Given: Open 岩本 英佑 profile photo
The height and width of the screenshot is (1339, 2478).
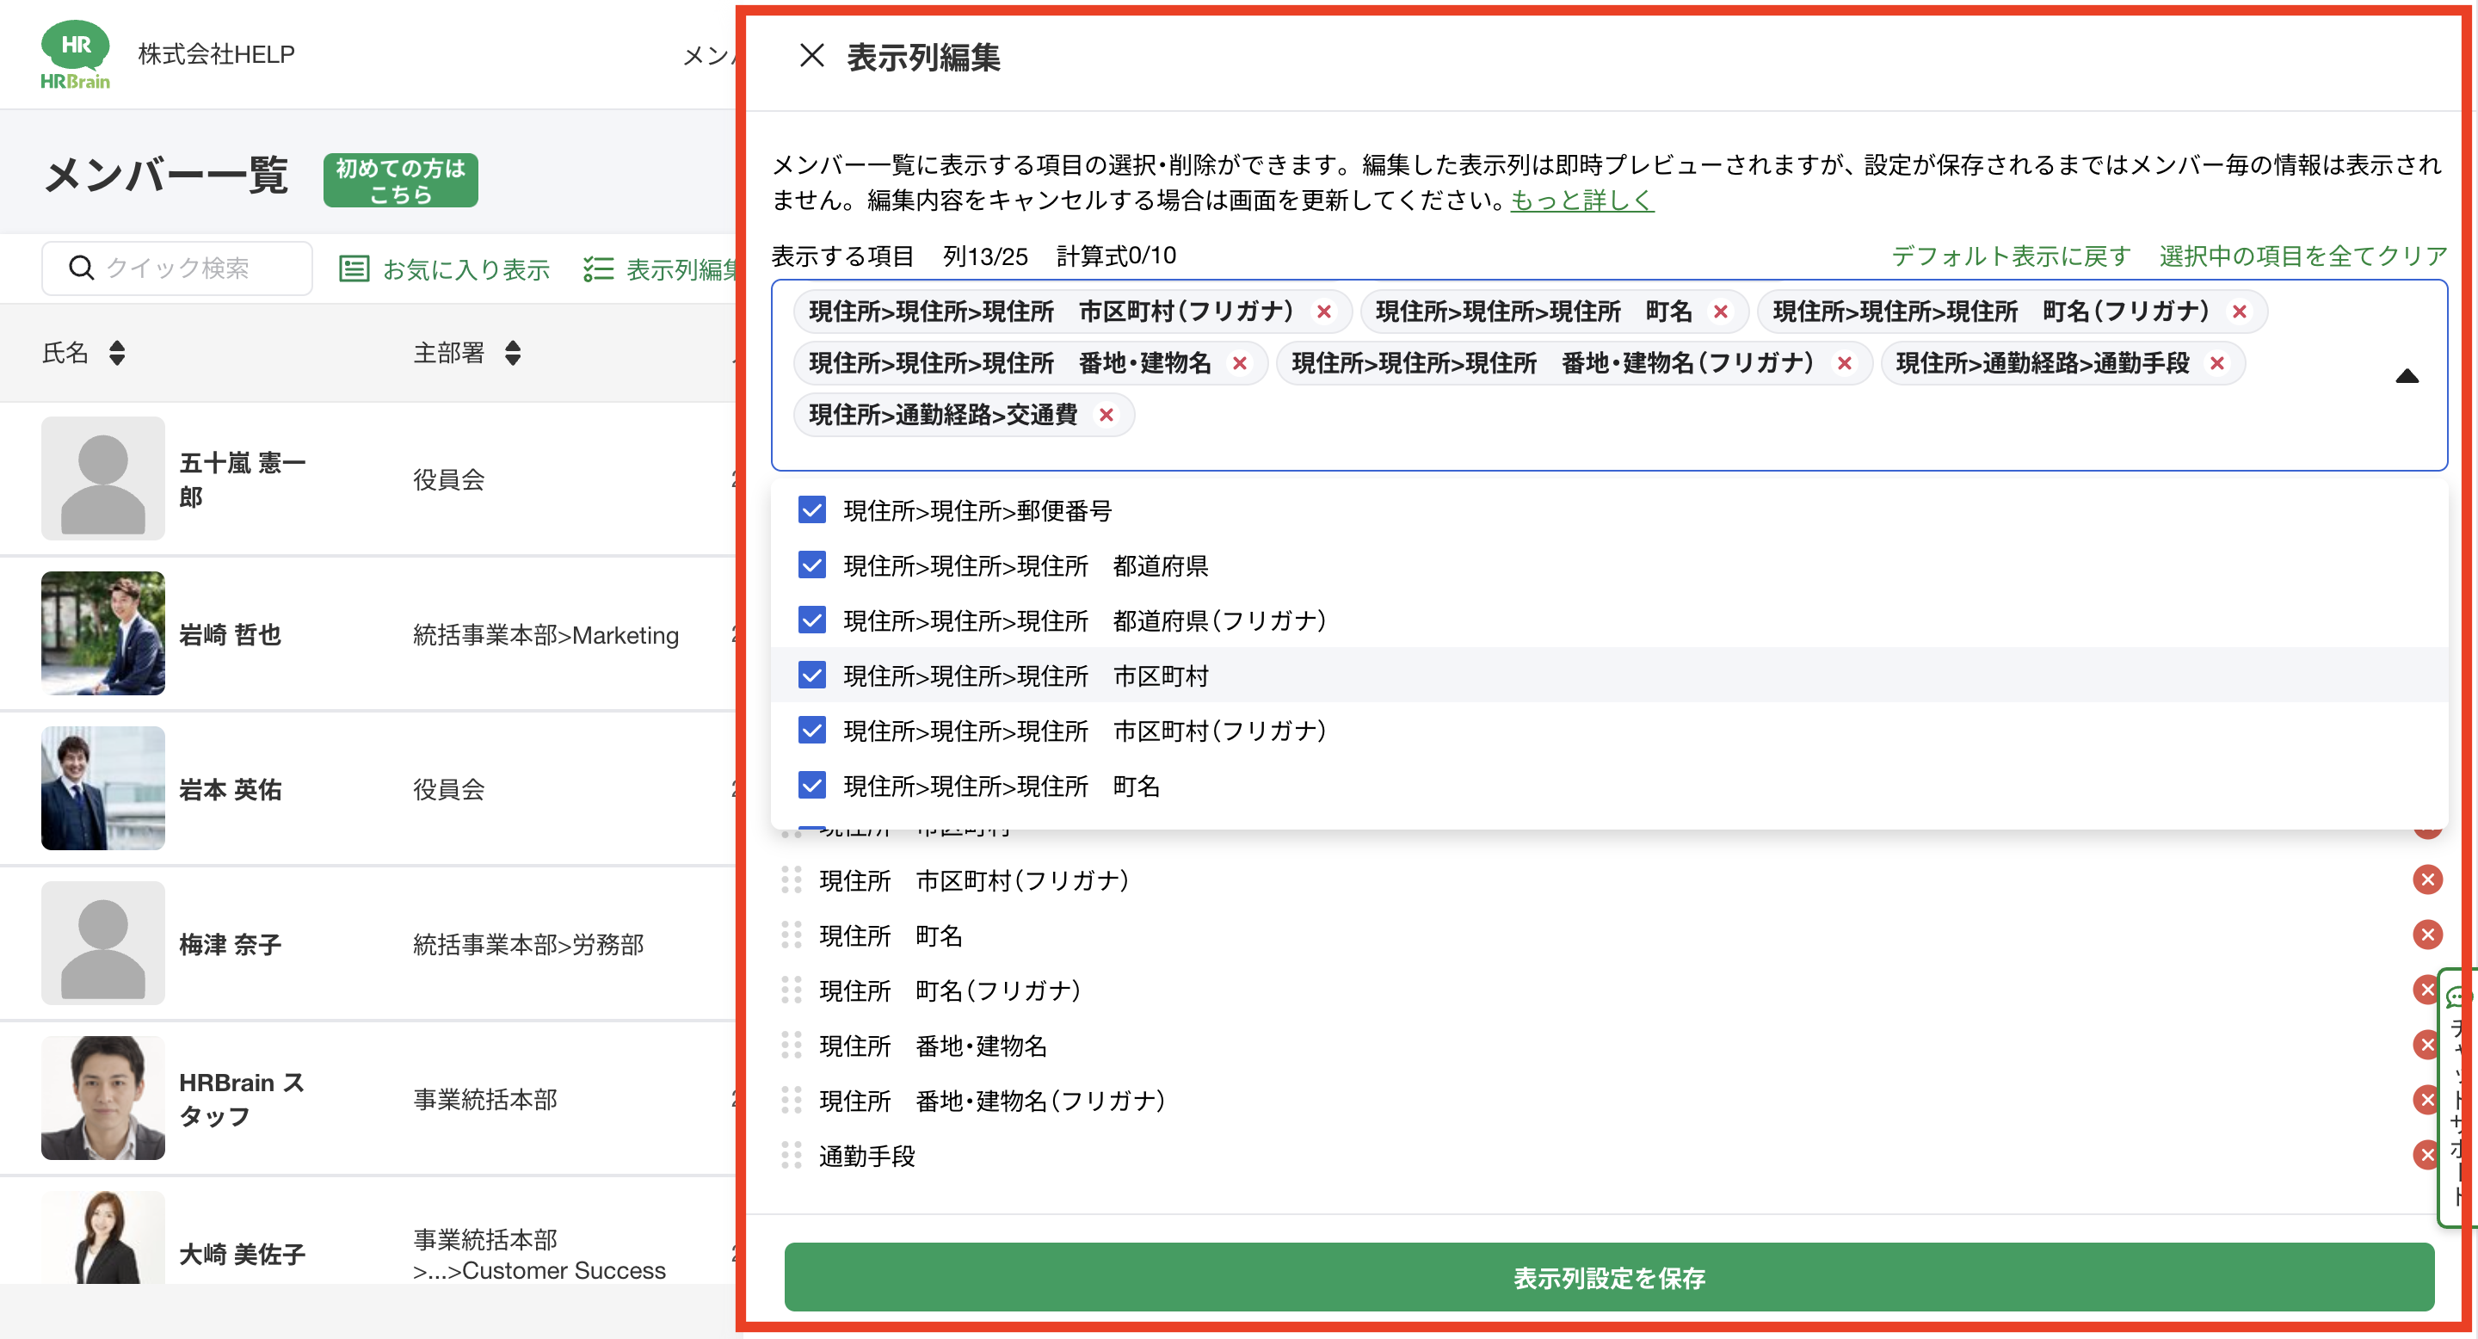Looking at the screenshot, I should pyautogui.click(x=103, y=787).
